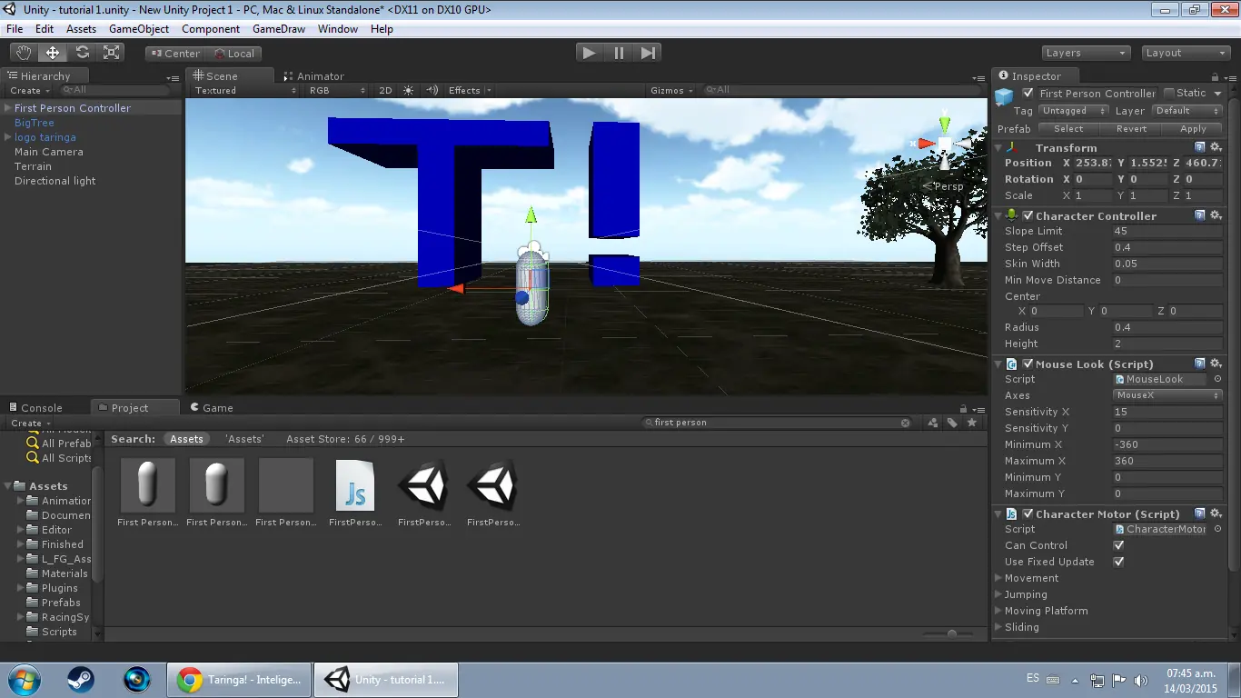Save search star icon in Project
This screenshot has height=698, width=1241.
(972, 423)
